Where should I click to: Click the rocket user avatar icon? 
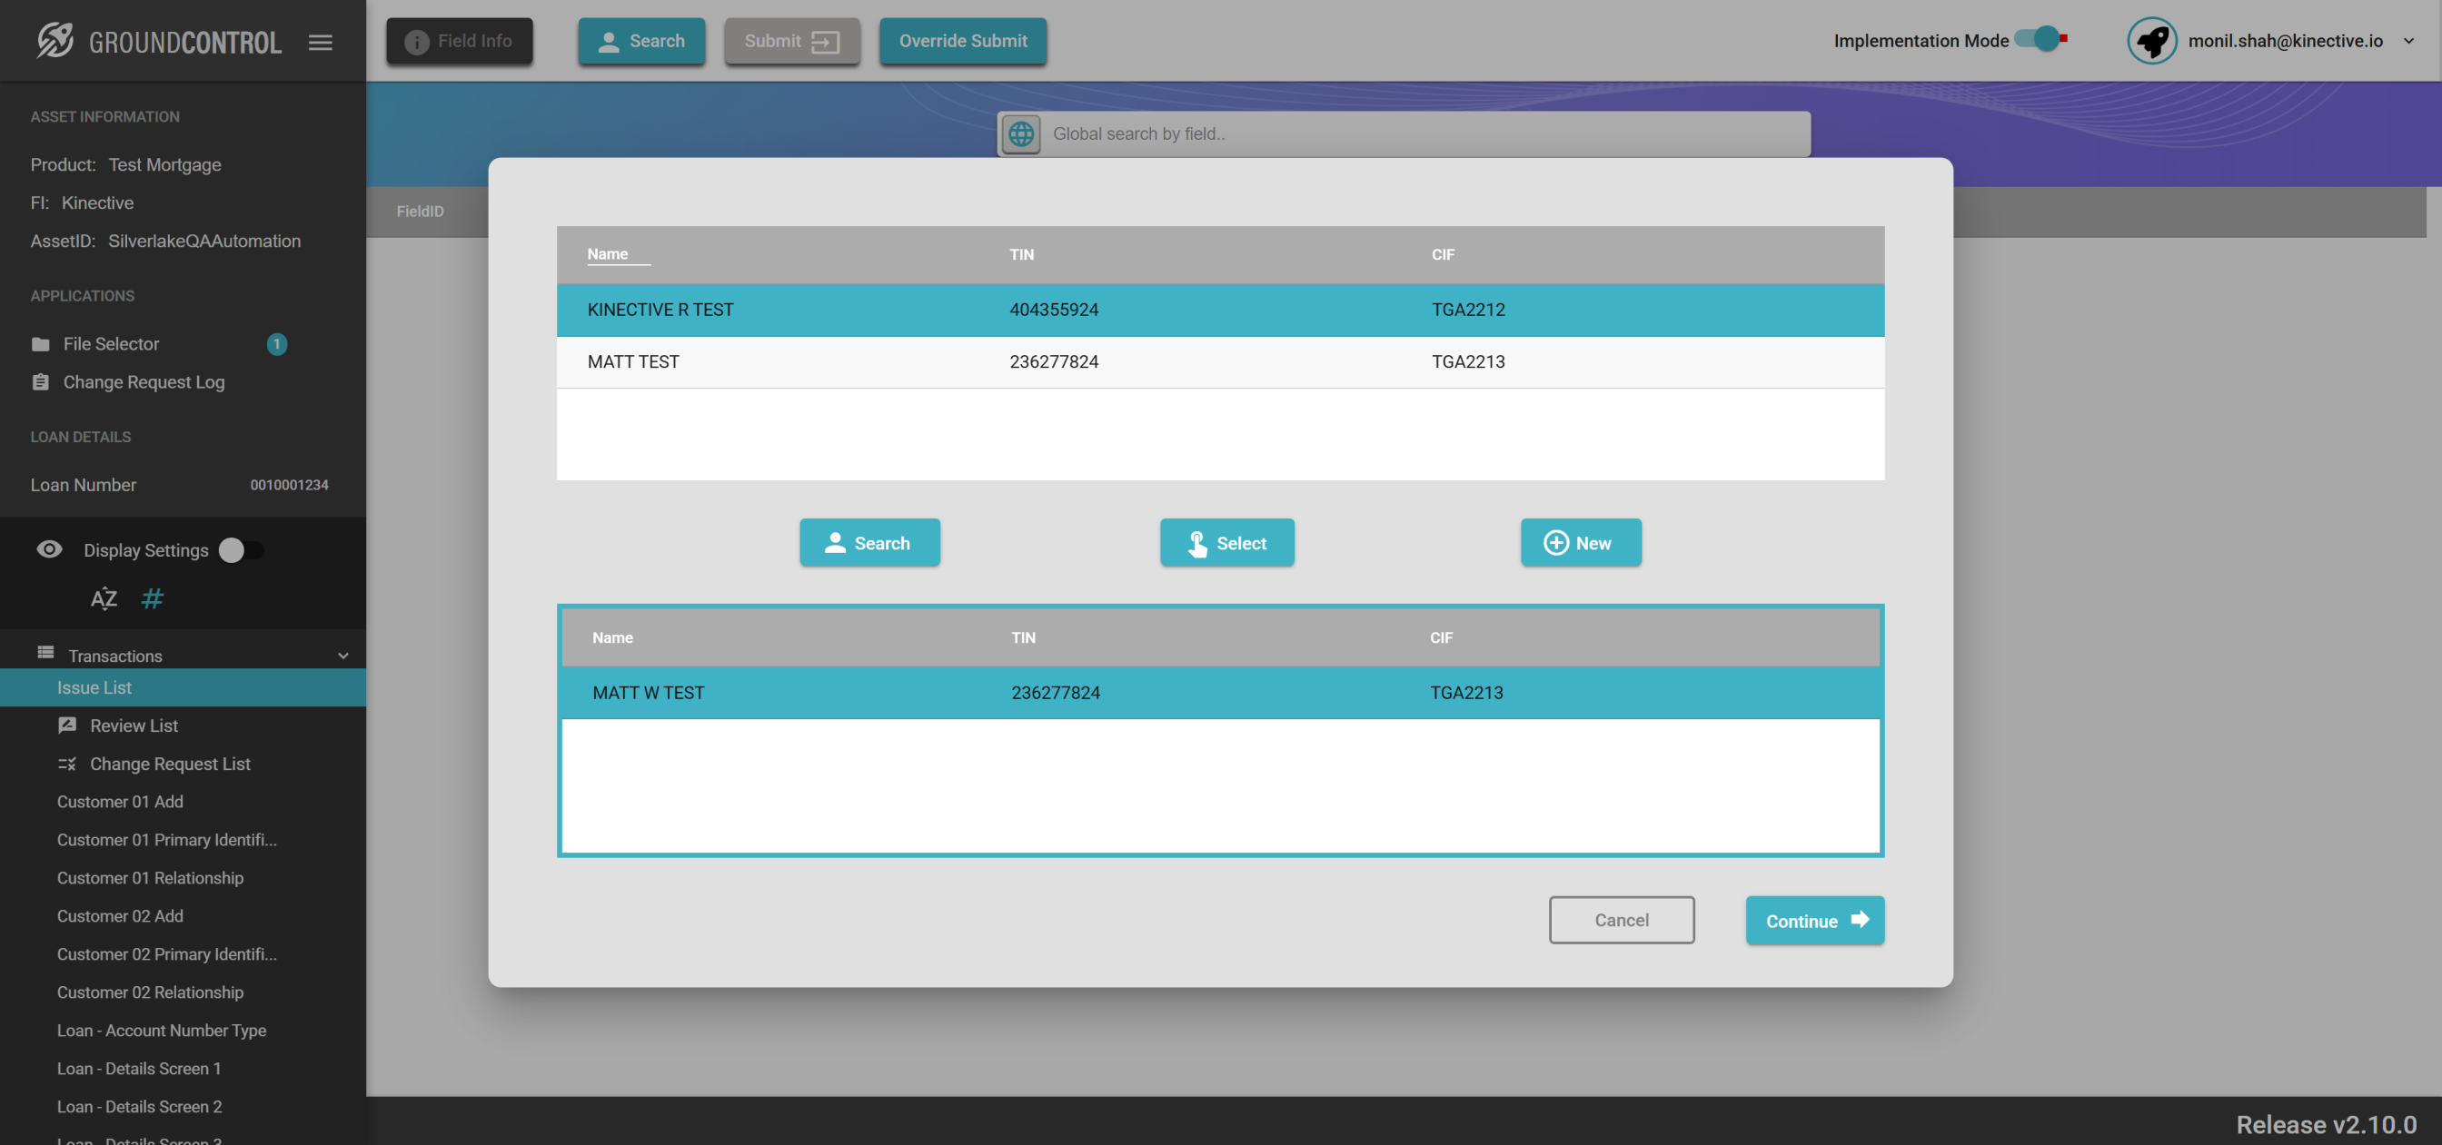(2151, 41)
